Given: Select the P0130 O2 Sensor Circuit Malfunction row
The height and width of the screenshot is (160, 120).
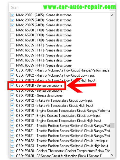Looking at the screenshot, I should coord(59,156).
